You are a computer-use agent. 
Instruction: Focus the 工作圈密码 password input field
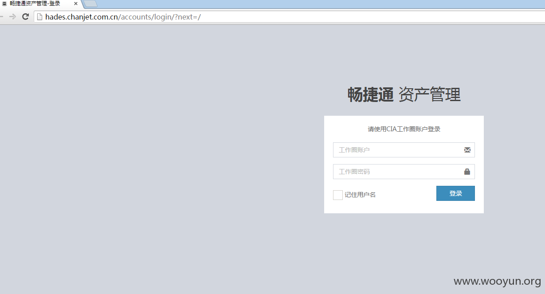pos(404,172)
